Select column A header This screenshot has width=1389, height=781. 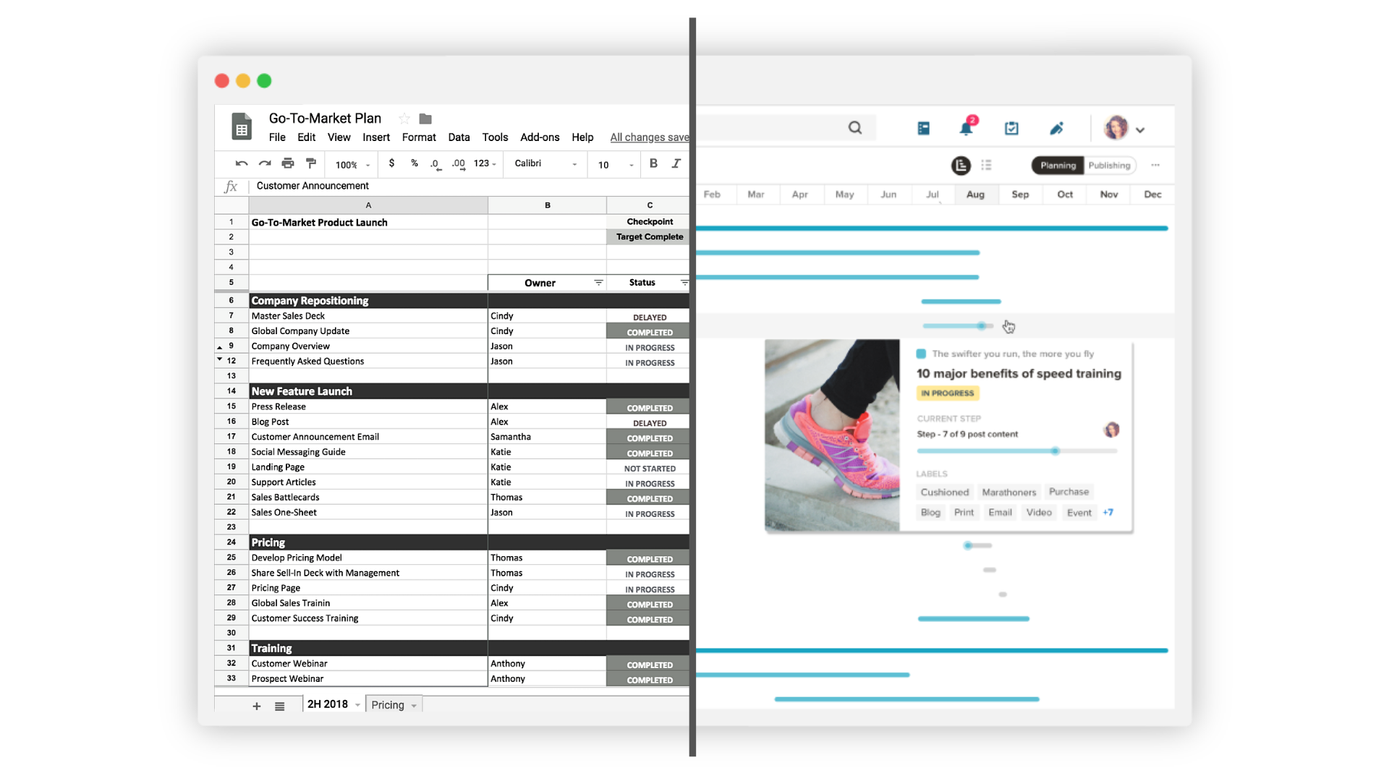point(368,205)
